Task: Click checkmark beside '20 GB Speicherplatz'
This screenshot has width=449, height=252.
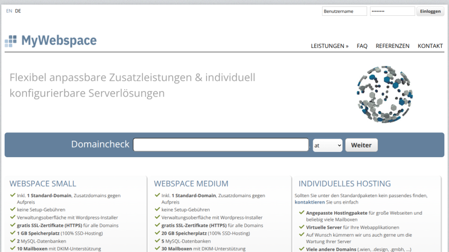Action: pos(157,233)
